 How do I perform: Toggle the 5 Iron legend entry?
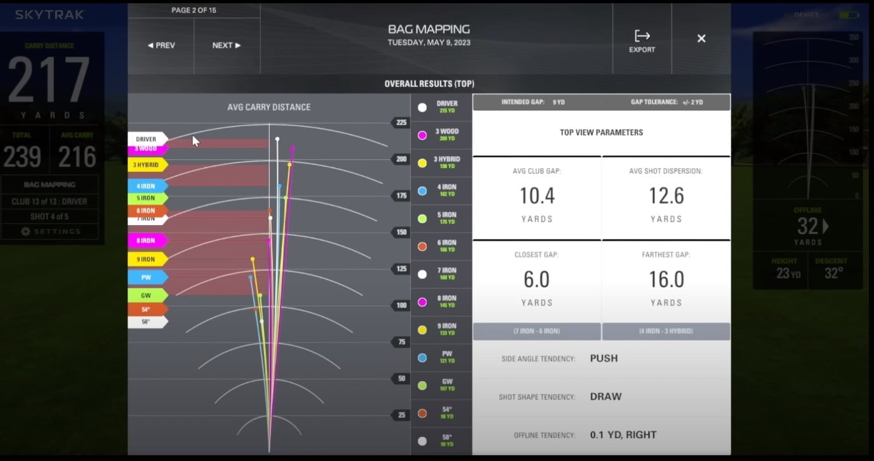[x=441, y=218]
